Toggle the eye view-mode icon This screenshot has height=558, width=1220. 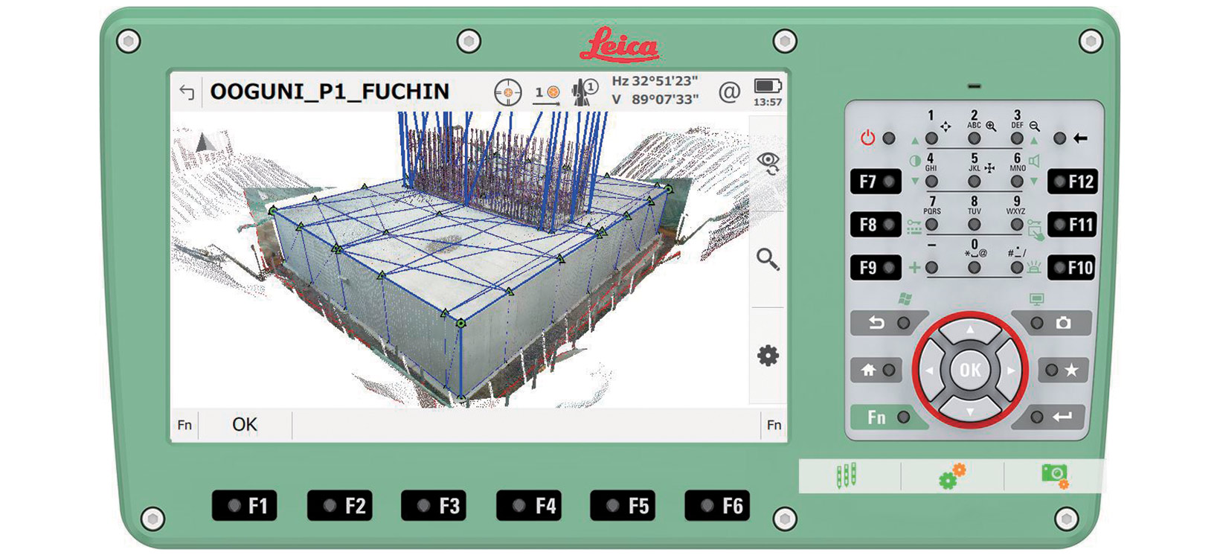click(768, 162)
